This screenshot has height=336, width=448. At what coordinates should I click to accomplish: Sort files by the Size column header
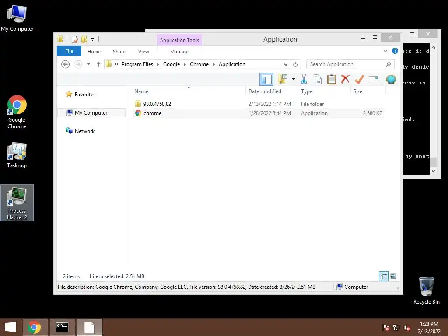point(368,91)
